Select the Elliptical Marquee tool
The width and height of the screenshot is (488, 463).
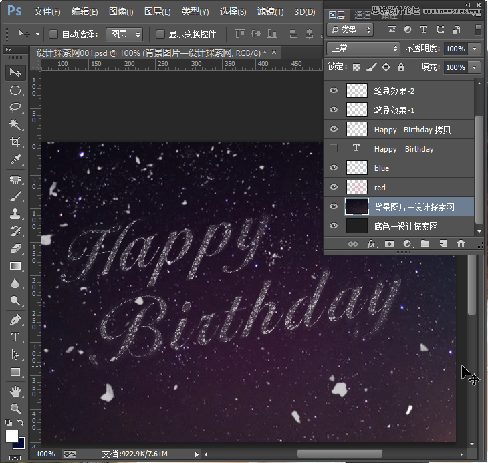coord(15,90)
